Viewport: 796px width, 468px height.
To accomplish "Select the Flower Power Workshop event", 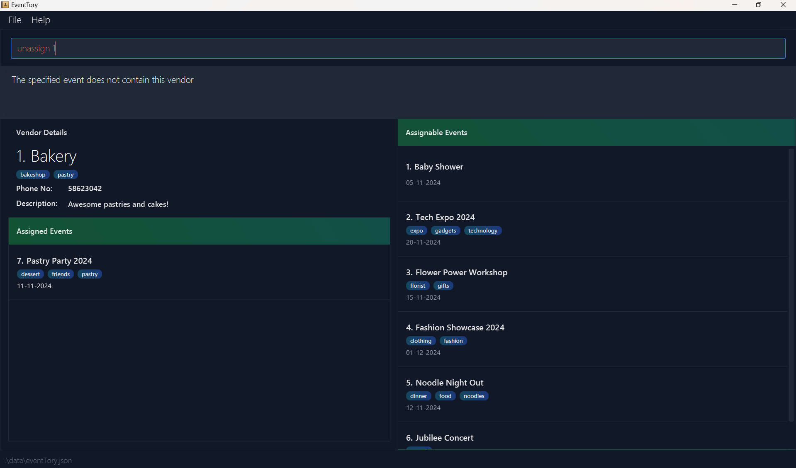I will coord(592,284).
